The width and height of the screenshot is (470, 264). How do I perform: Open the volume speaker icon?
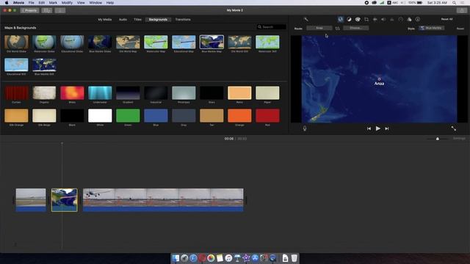pyautogui.click(x=383, y=20)
